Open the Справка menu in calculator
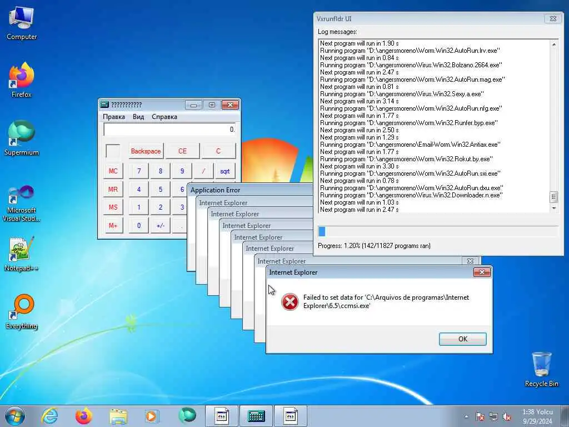The height and width of the screenshot is (427, 569). (x=164, y=117)
